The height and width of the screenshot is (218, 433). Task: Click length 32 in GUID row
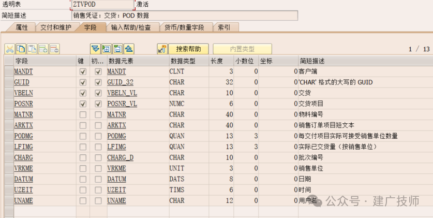[229, 82]
